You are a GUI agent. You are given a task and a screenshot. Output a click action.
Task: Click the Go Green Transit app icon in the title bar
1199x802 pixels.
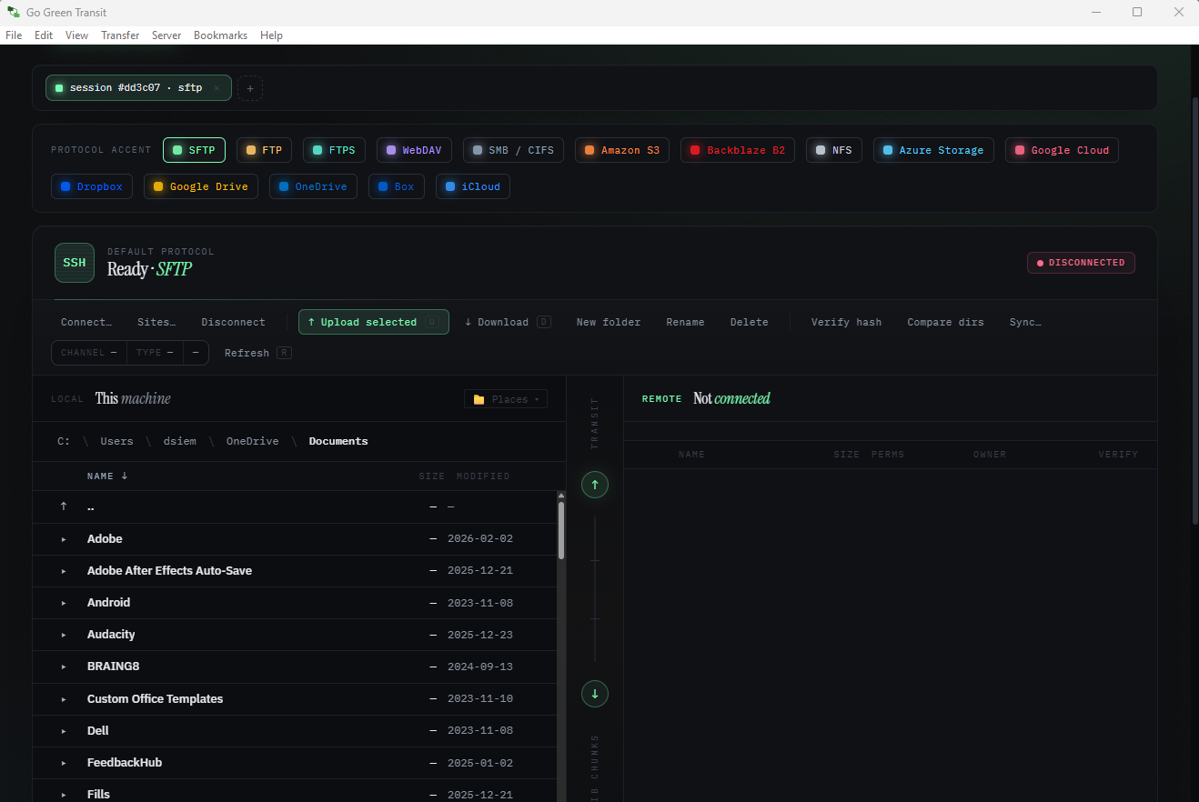[14, 12]
